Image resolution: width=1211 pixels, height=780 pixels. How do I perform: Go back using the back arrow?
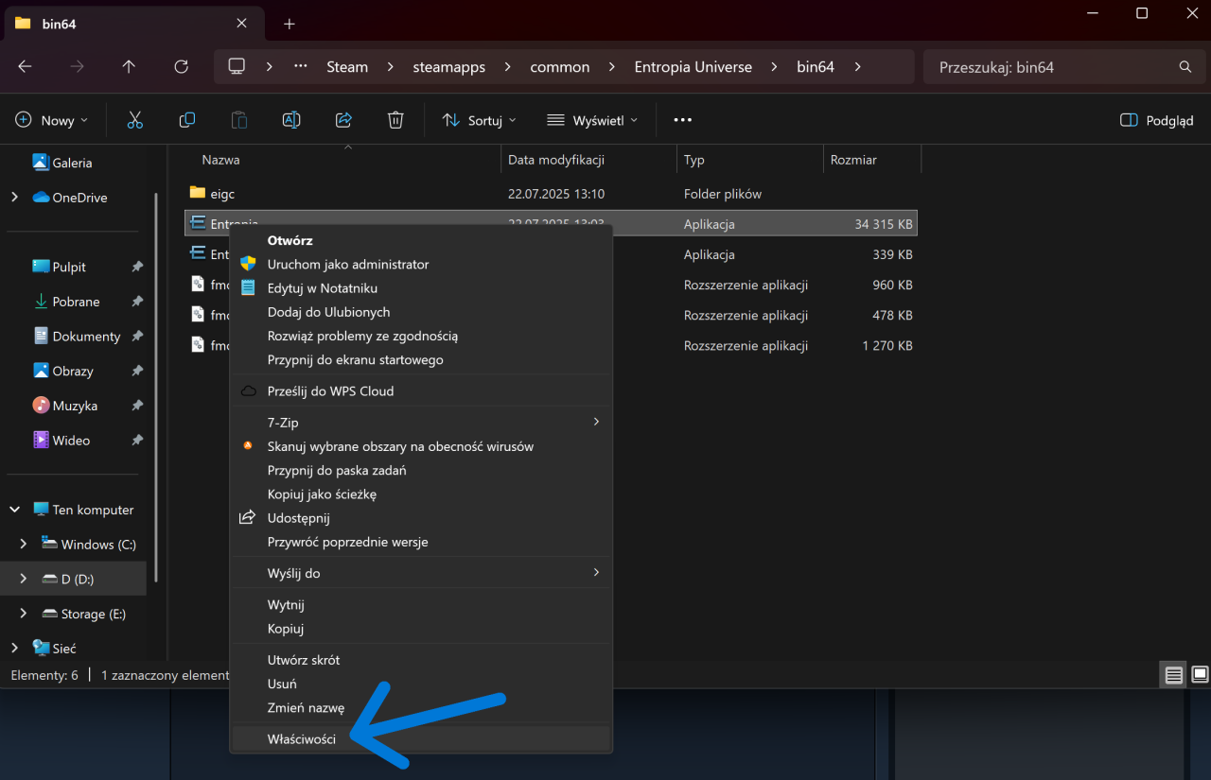point(26,67)
